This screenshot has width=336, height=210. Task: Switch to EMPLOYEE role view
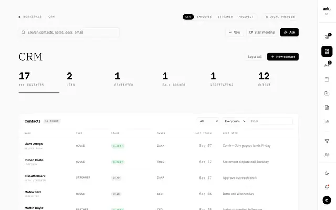pyautogui.click(x=204, y=17)
